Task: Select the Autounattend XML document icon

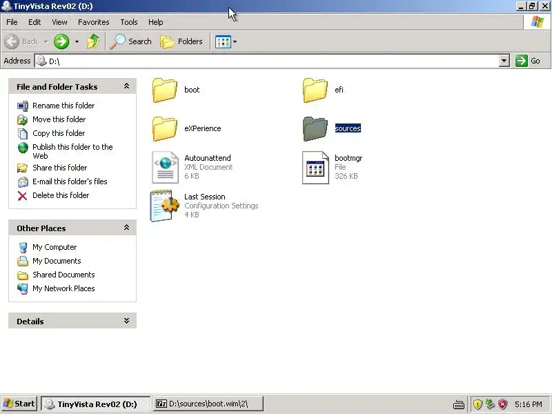Action: tap(165, 167)
